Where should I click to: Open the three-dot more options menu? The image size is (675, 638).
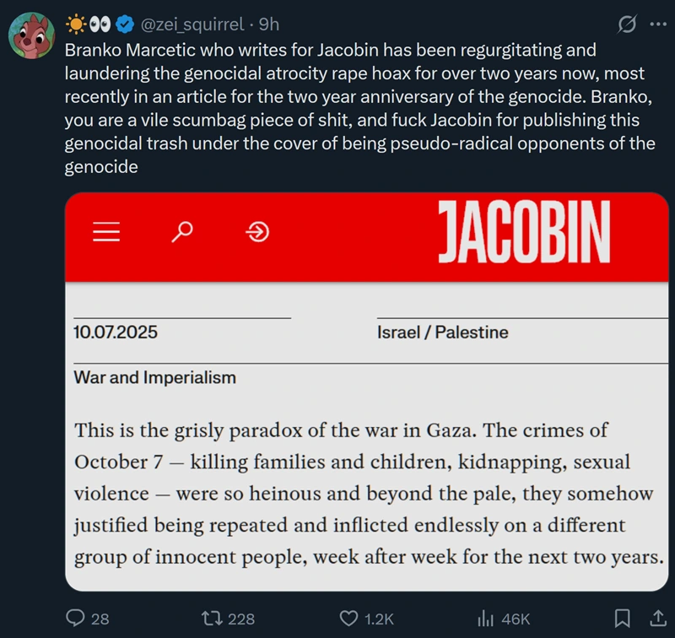pyautogui.click(x=656, y=24)
